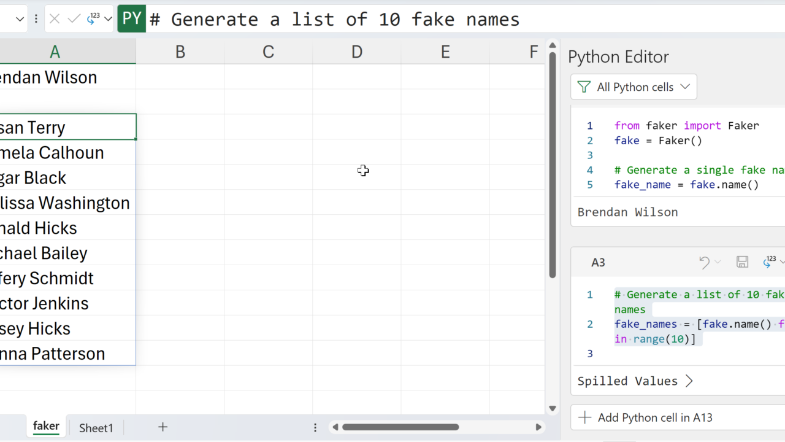Click the Python output type icon in formula bar
785x442 pixels.
[94, 19]
